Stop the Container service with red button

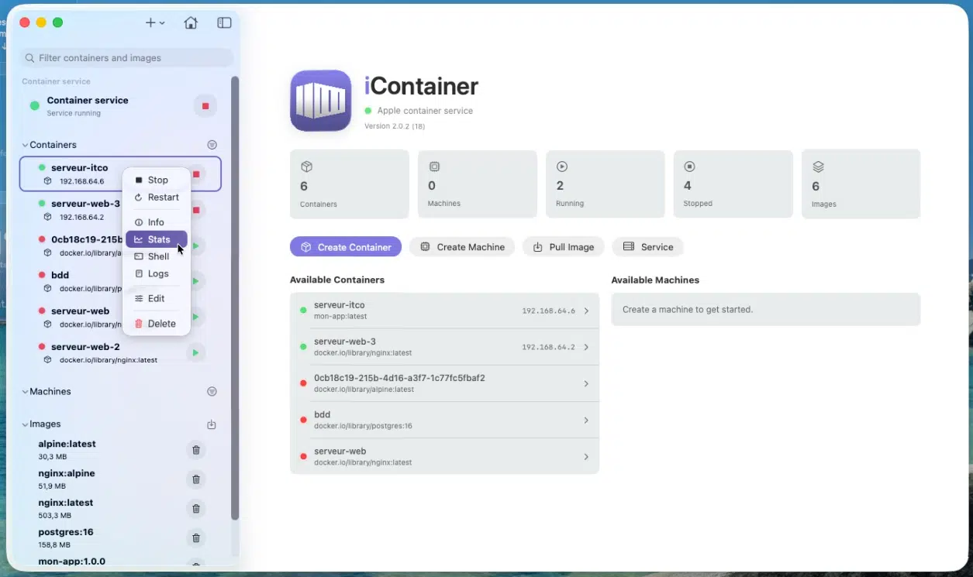(205, 106)
